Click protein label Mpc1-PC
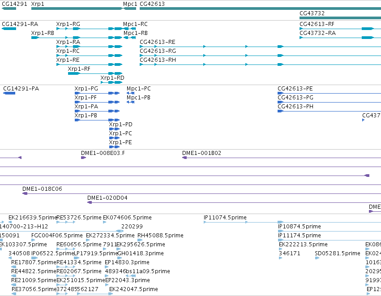 click(x=138, y=89)
